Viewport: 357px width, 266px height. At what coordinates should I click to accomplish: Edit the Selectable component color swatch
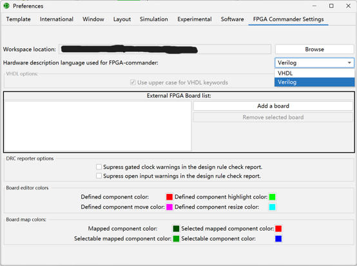(278, 238)
